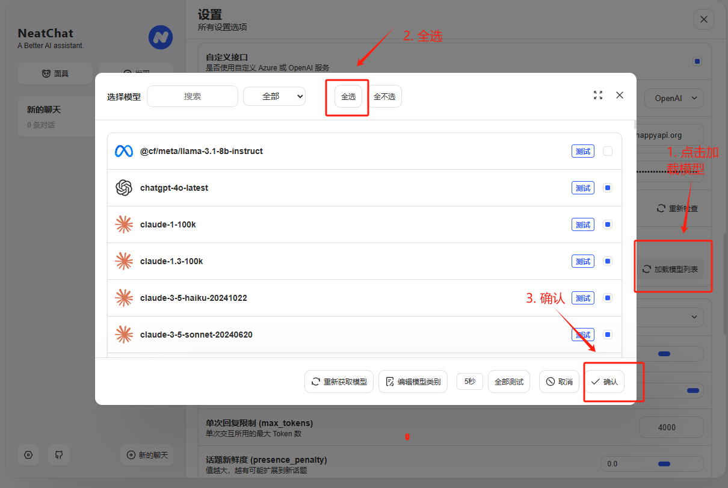728x488 pixels.
Task: Click the Meta logo for llama-3.1-8b-instruct
Action: coord(124,151)
